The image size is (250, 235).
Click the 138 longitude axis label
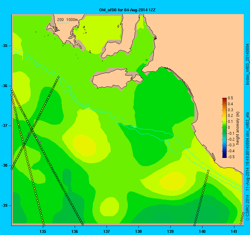[x=138, y=231]
